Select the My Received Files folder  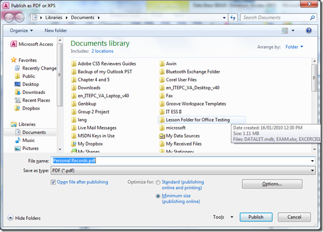tap(180, 144)
